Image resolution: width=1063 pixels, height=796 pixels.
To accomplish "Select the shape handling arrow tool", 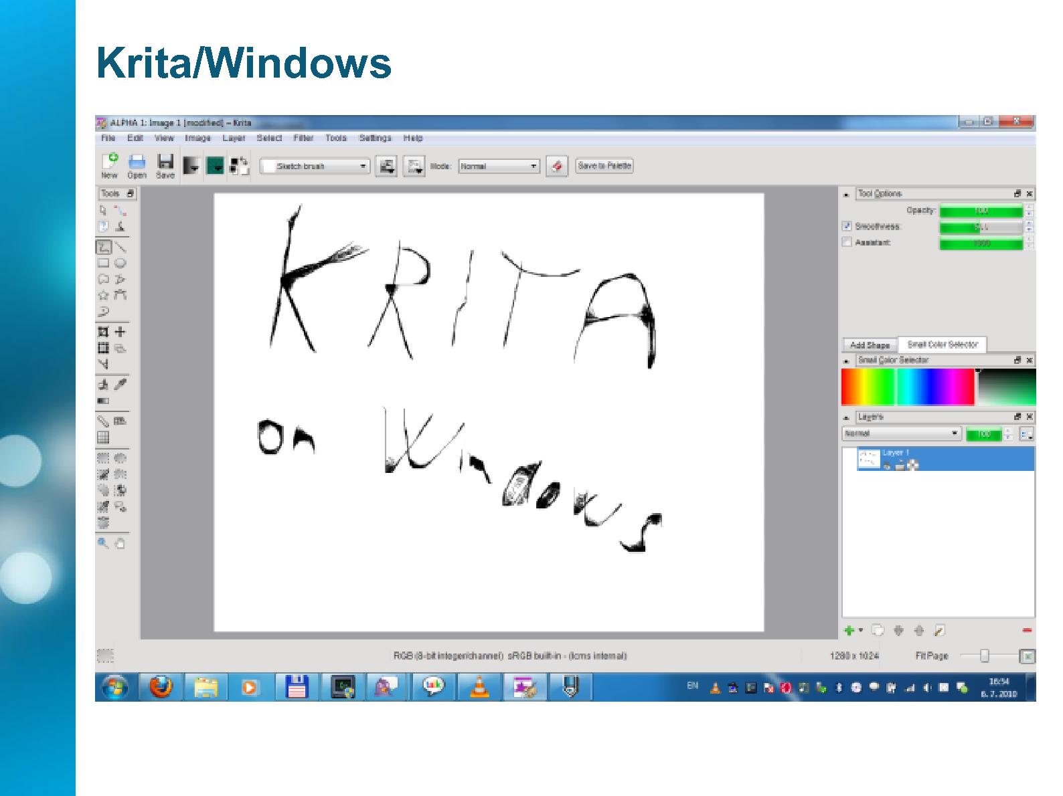I will pyautogui.click(x=103, y=211).
